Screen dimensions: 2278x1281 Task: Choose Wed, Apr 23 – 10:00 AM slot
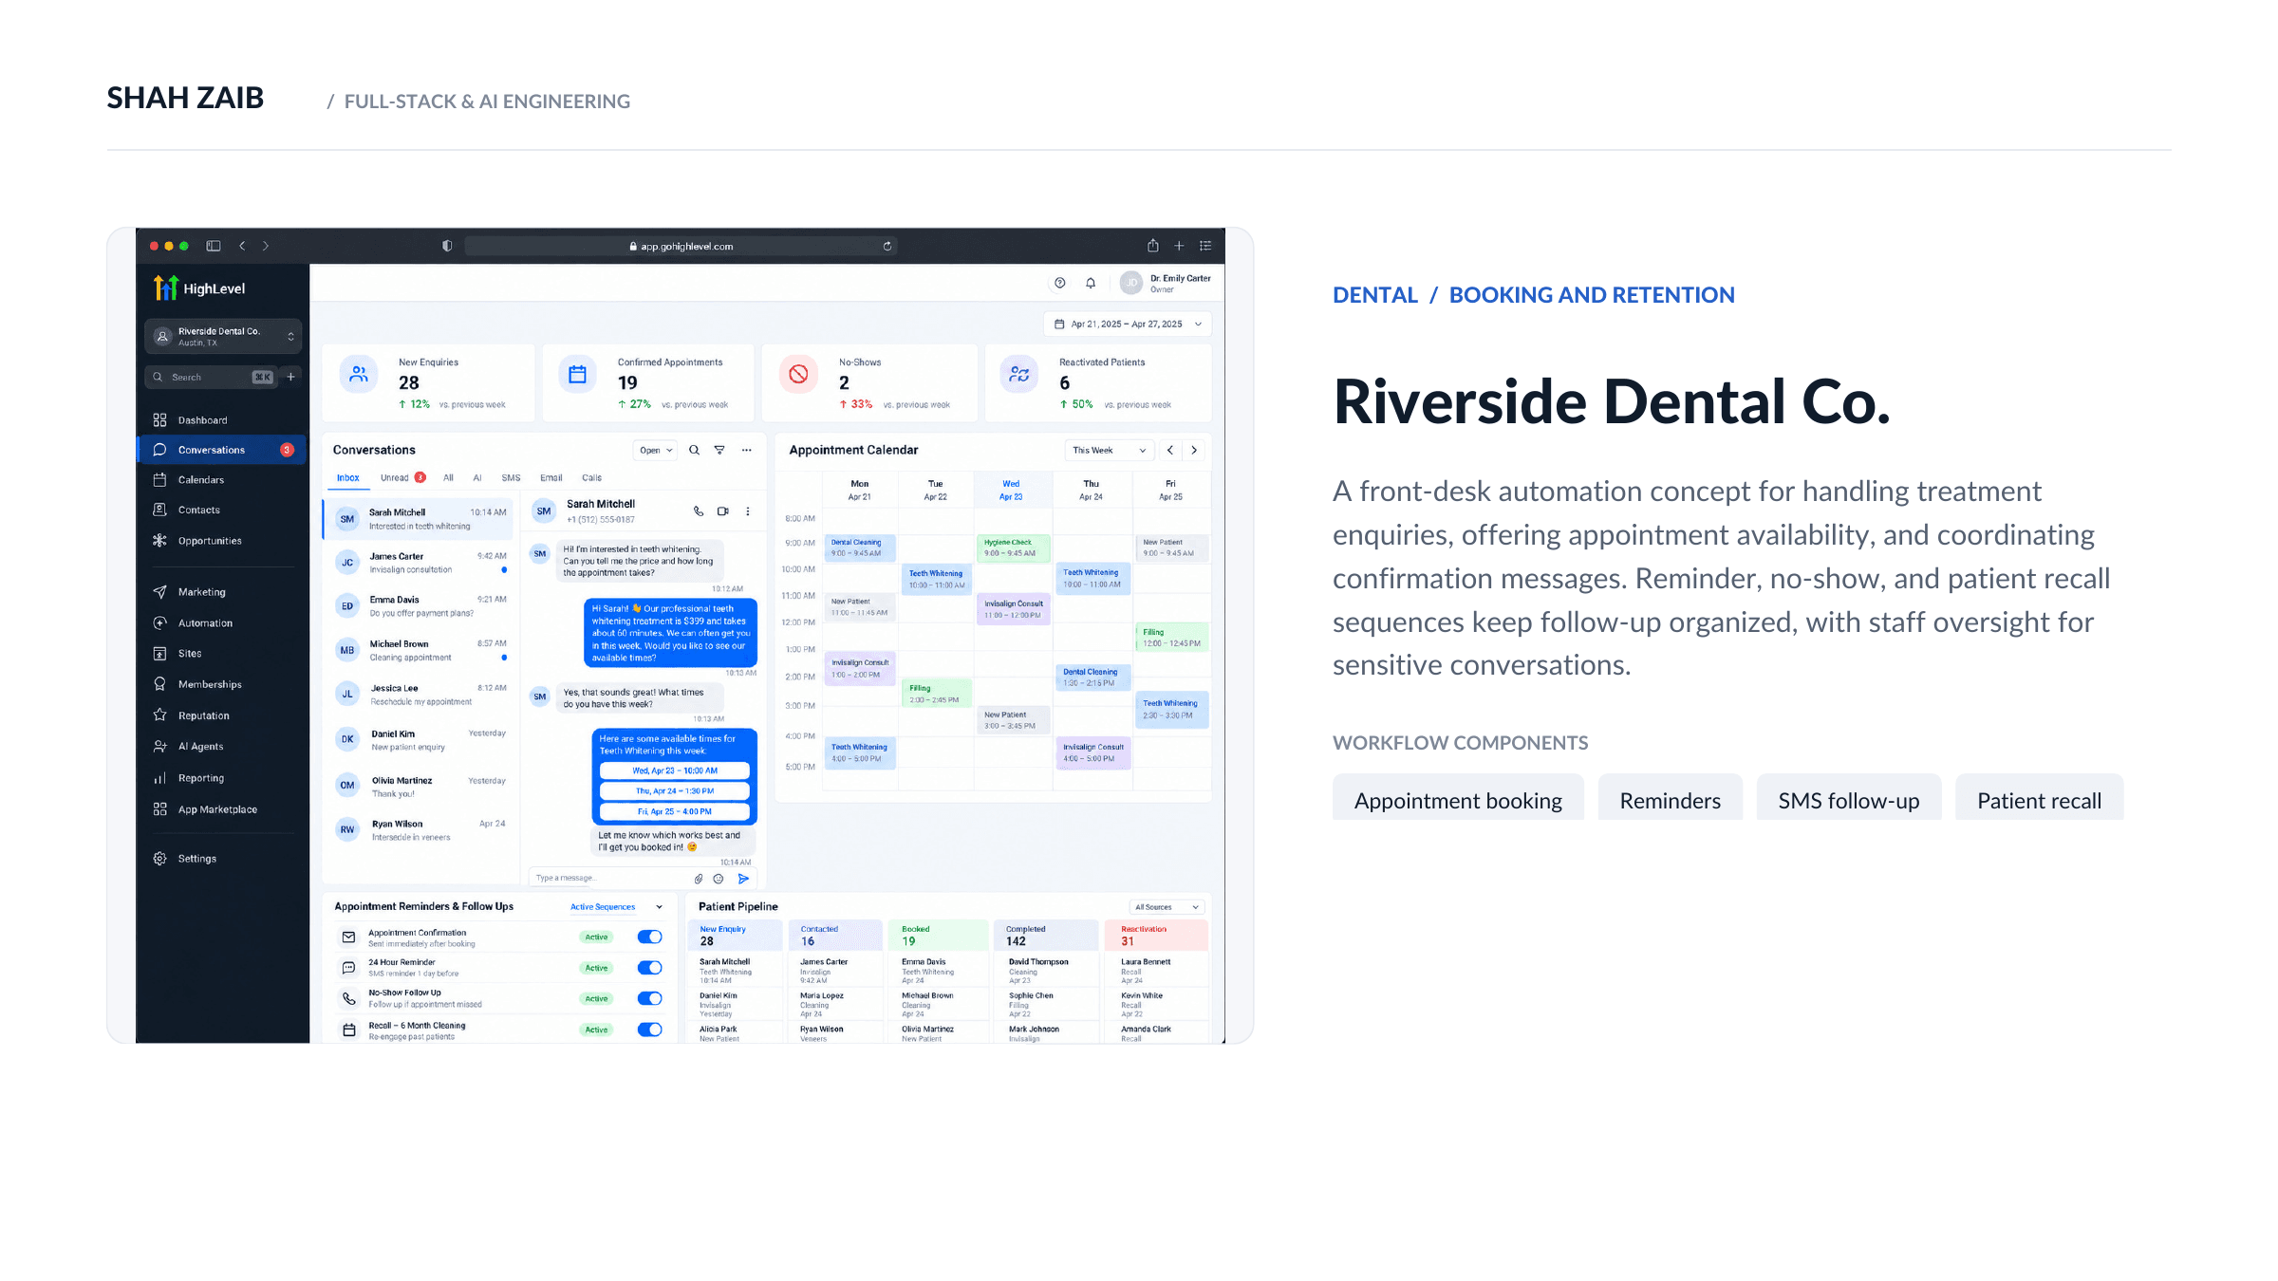point(675,770)
